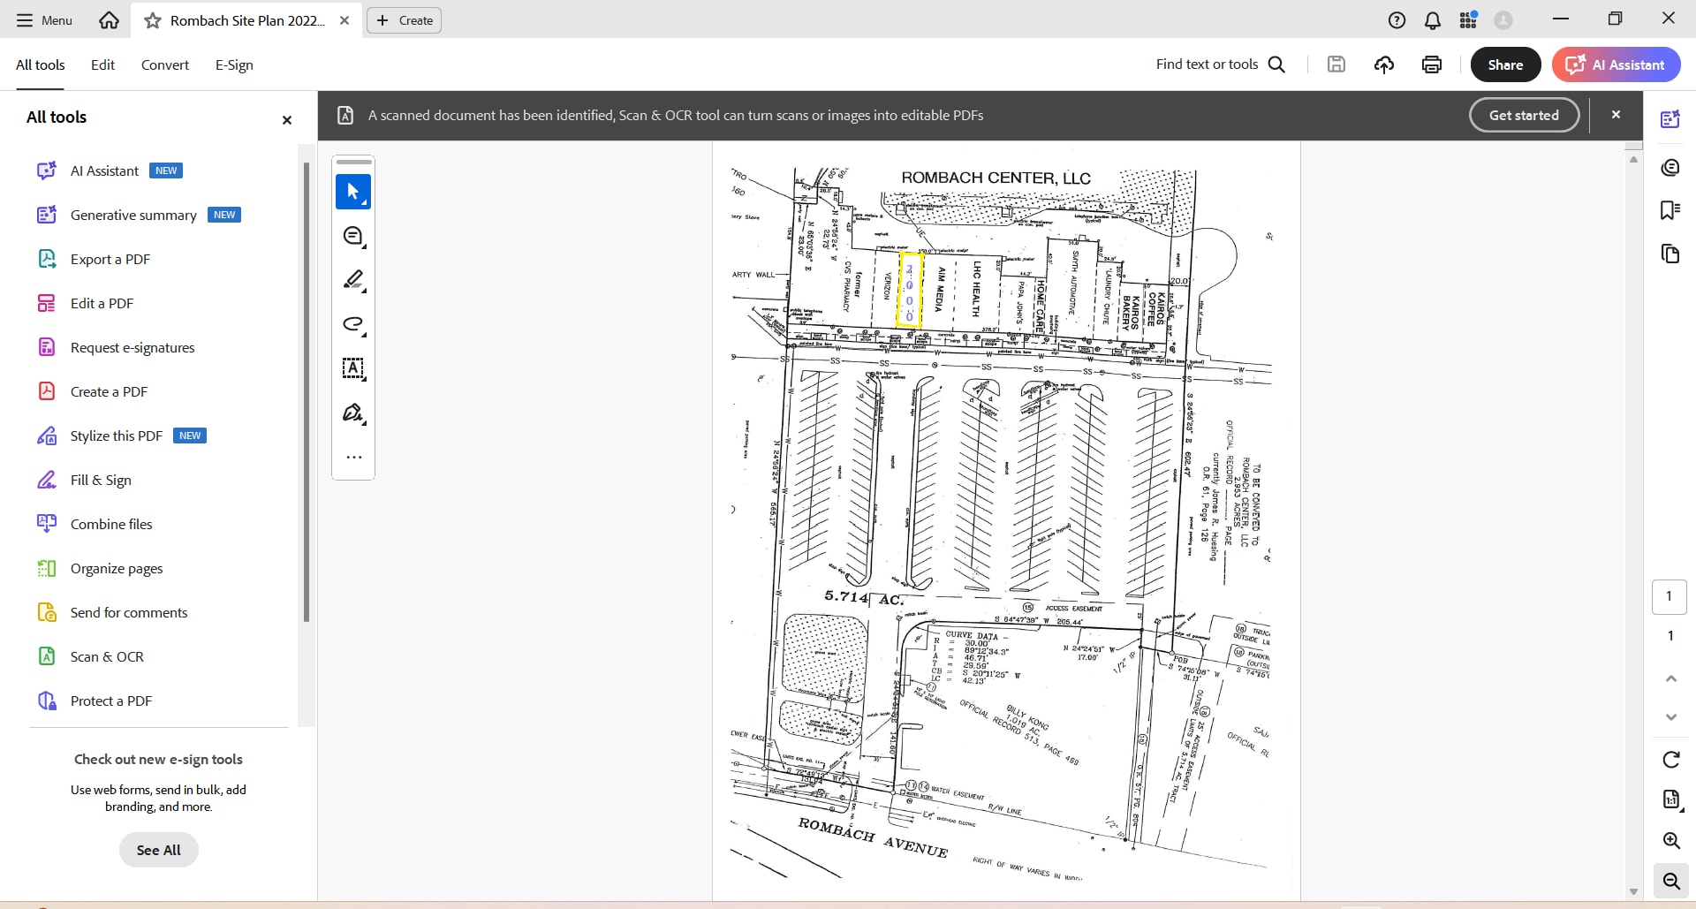Close the All tools panel
Viewport: 1696px width, 909px height.
[x=286, y=120]
